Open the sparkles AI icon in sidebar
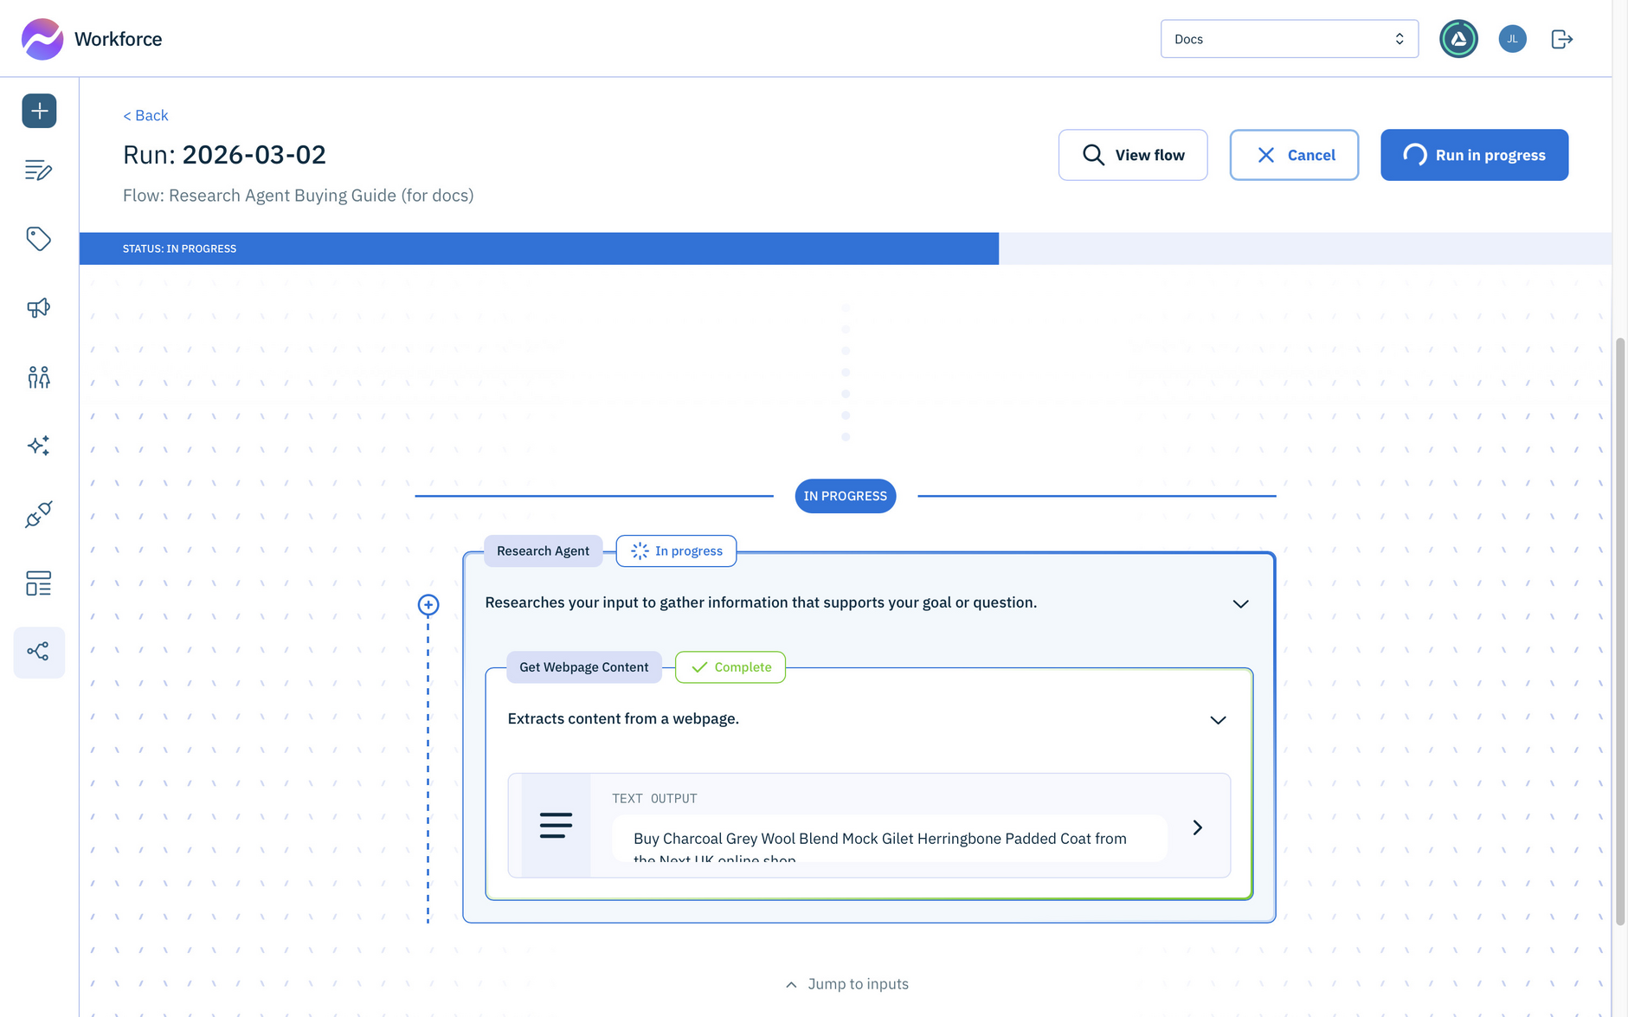 tap(39, 446)
